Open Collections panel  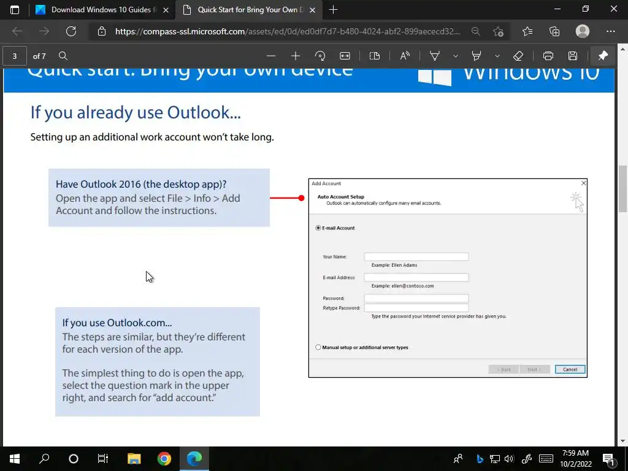(x=554, y=31)
